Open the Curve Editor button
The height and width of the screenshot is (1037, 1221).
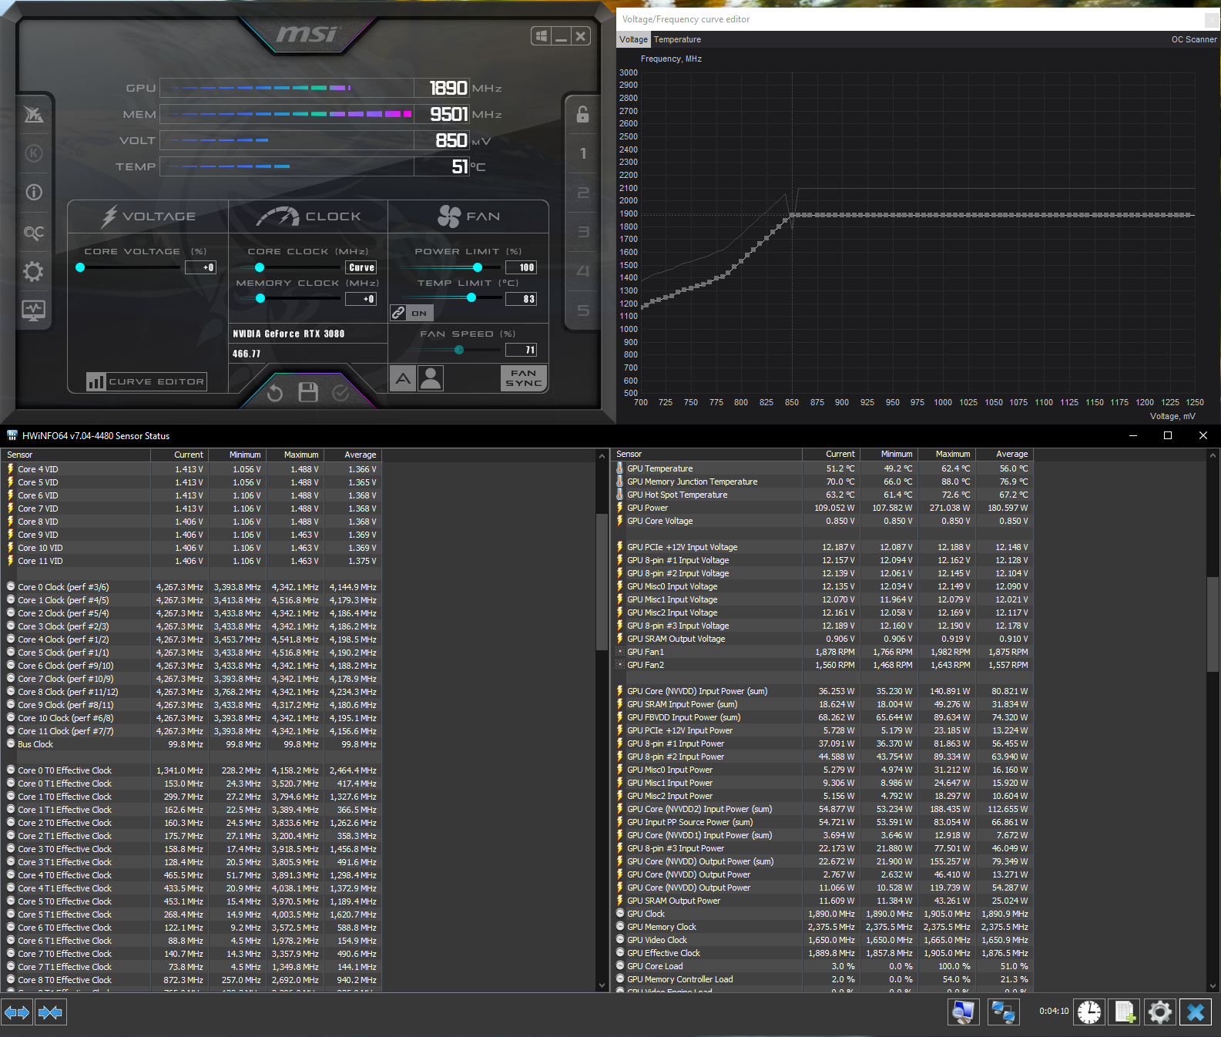pos(146,381)
